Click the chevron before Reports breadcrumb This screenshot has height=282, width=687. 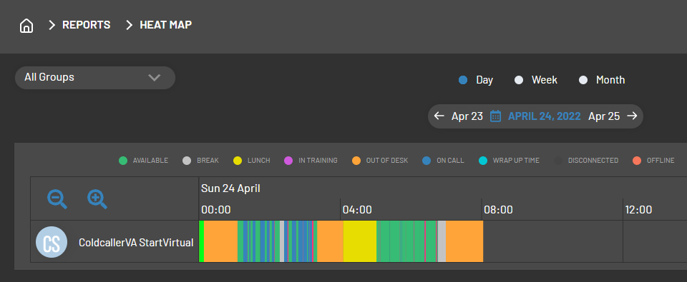52,26
